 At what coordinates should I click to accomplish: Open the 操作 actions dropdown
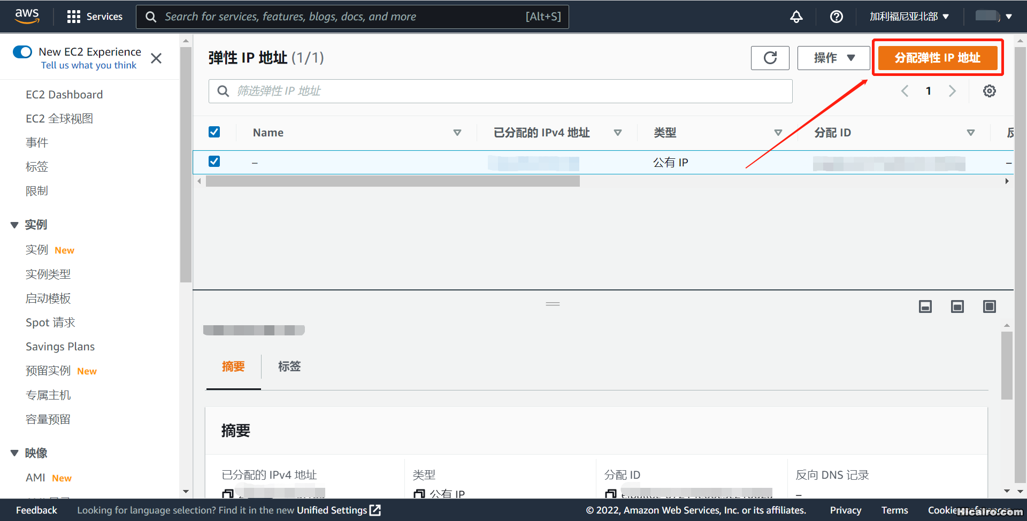coord(833,58)
